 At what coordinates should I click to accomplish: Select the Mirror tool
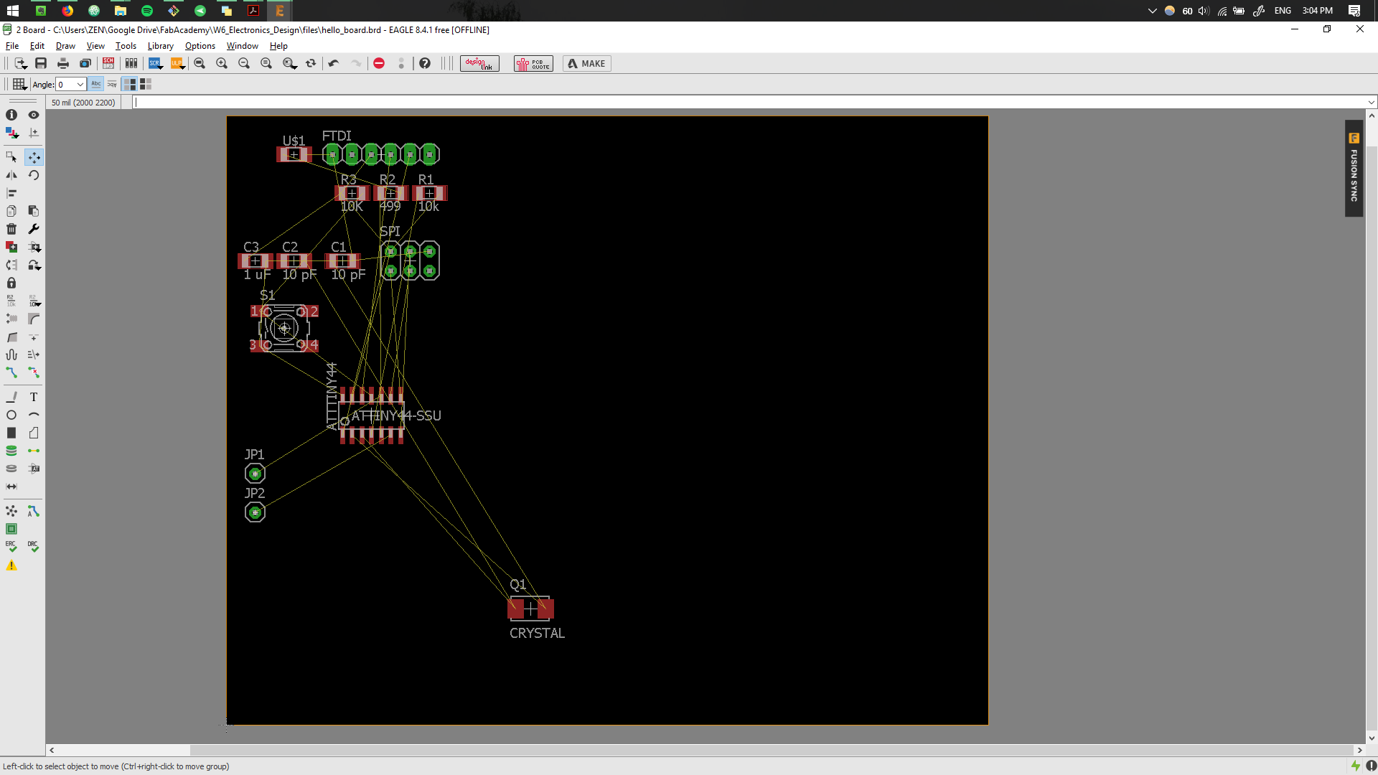11,175
